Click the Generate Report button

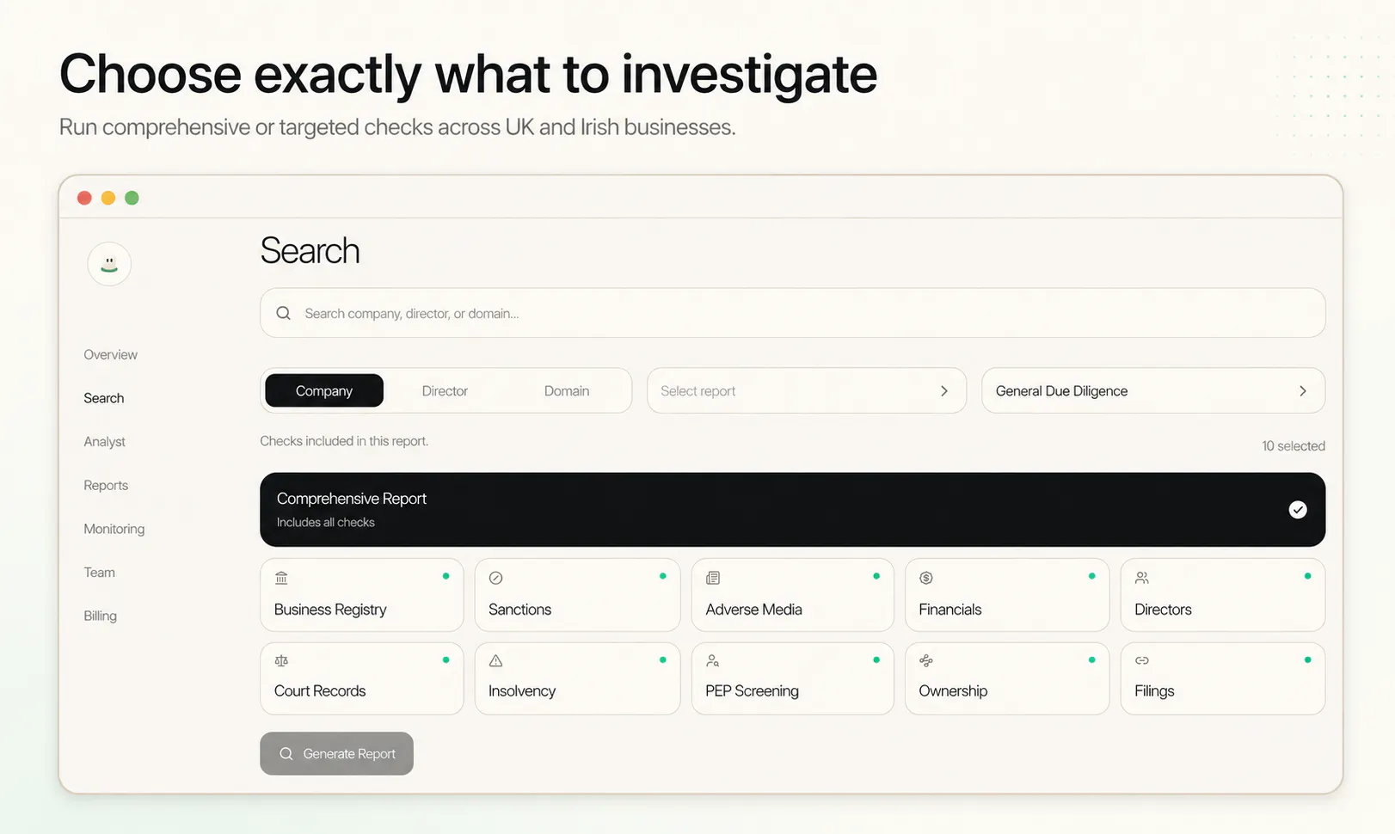pos(336,753)
